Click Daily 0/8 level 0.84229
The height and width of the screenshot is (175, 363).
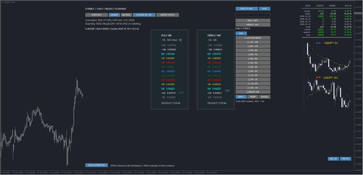click(168, 89)
